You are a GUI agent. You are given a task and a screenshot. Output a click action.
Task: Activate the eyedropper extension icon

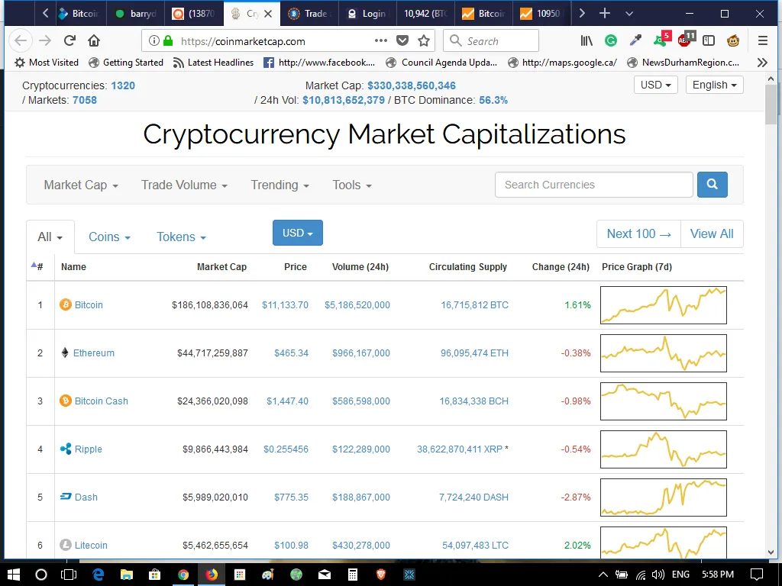click(635, 40)
